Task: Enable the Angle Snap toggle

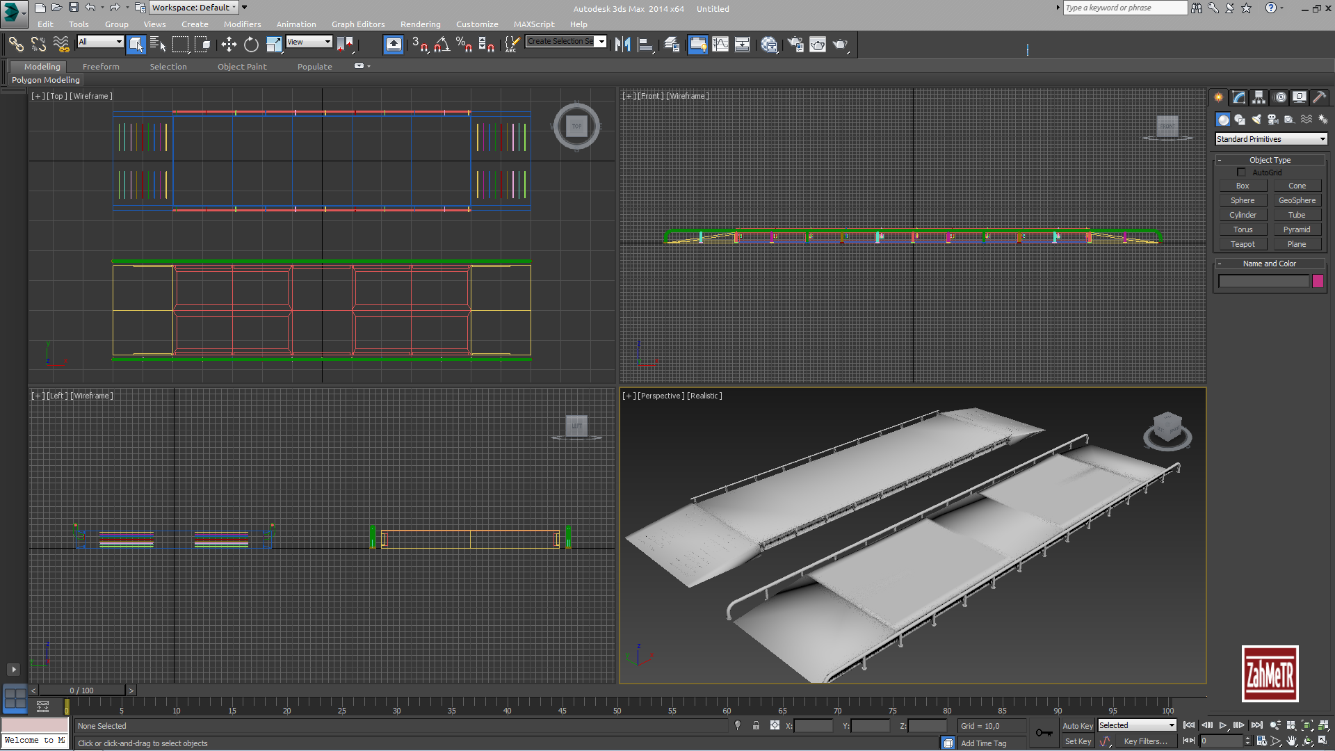Action: coord(440,45)
